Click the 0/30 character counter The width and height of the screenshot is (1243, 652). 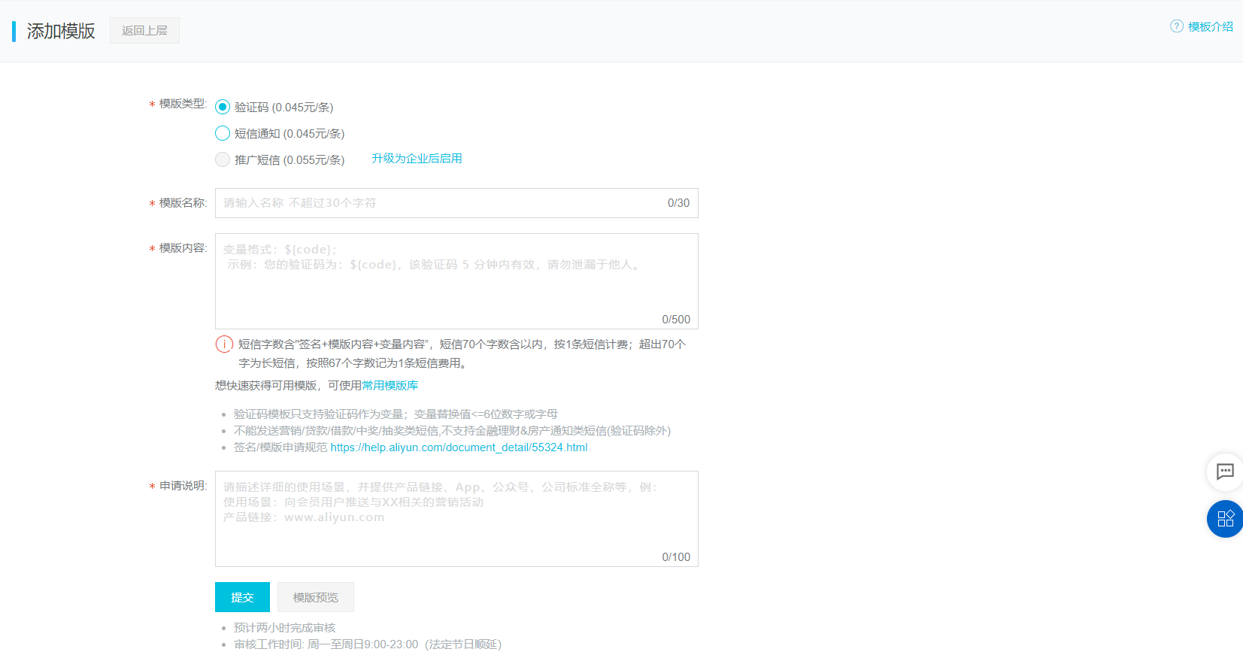[678, 203]
